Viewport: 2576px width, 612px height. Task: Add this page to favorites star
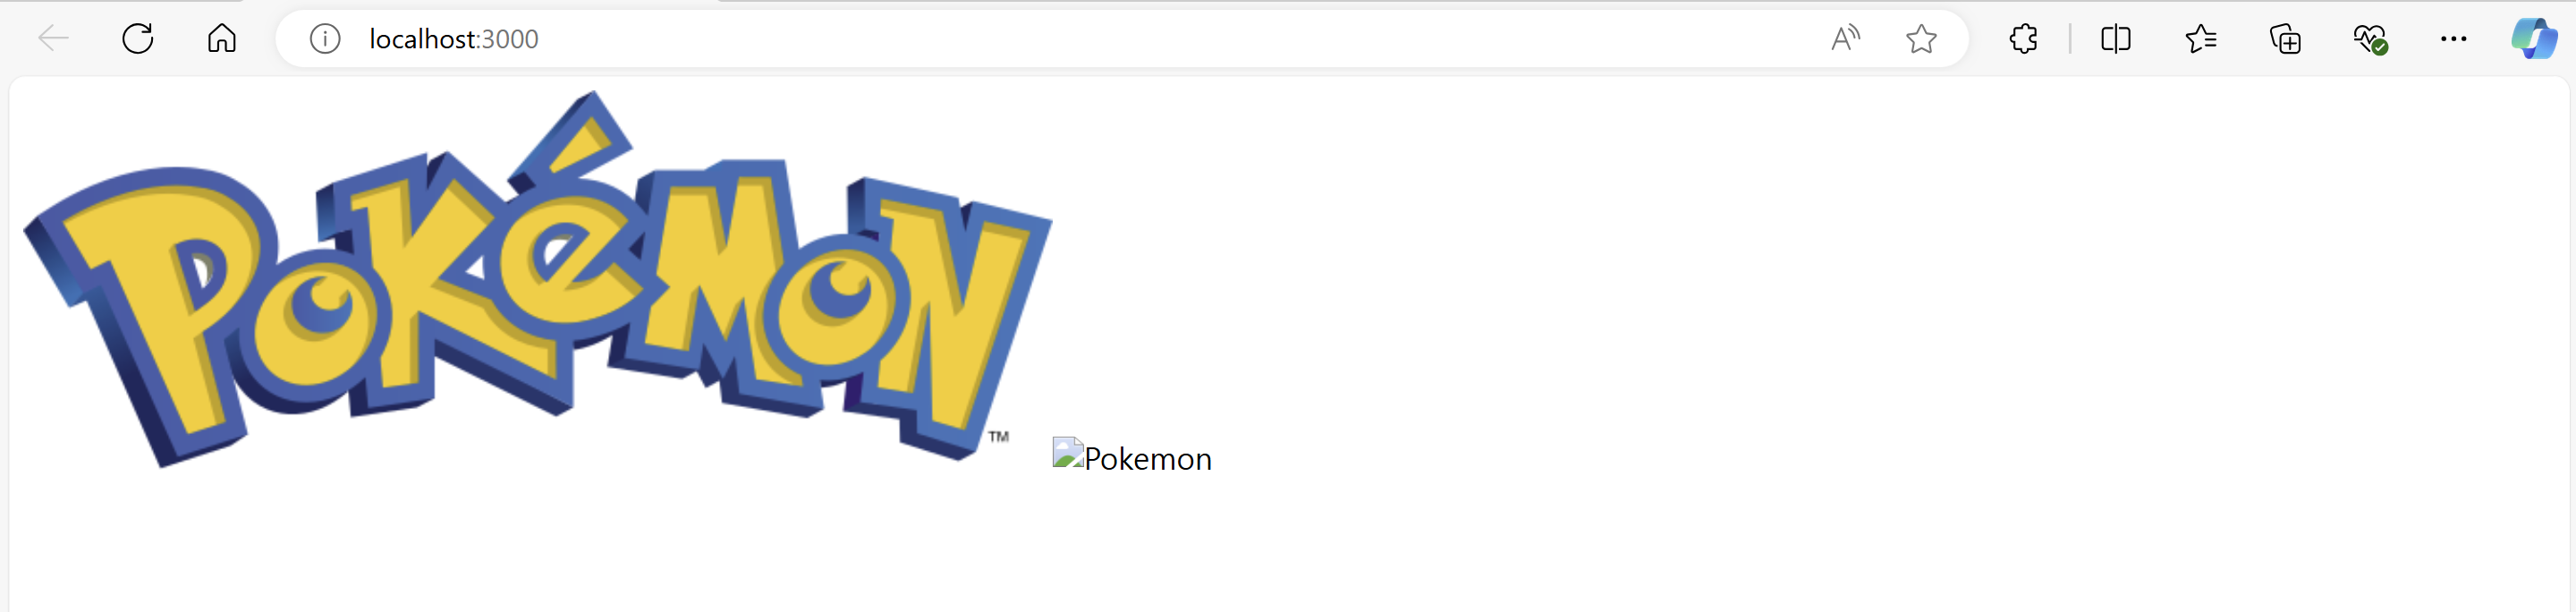coord(1921,39)
